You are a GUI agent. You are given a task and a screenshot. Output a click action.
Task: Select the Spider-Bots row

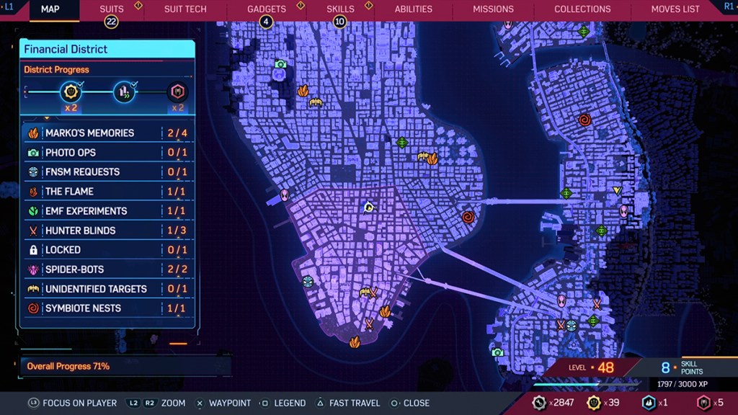(107, 269)
